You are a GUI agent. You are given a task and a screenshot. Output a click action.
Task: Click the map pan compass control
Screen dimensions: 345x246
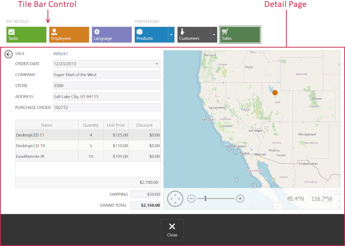pyautogui.click(x=175, y=198)
